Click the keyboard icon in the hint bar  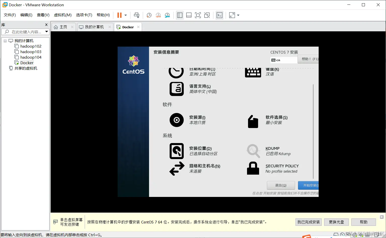tap(56, 222)
